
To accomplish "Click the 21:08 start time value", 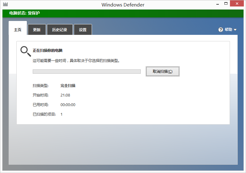I will click(65, 95).
